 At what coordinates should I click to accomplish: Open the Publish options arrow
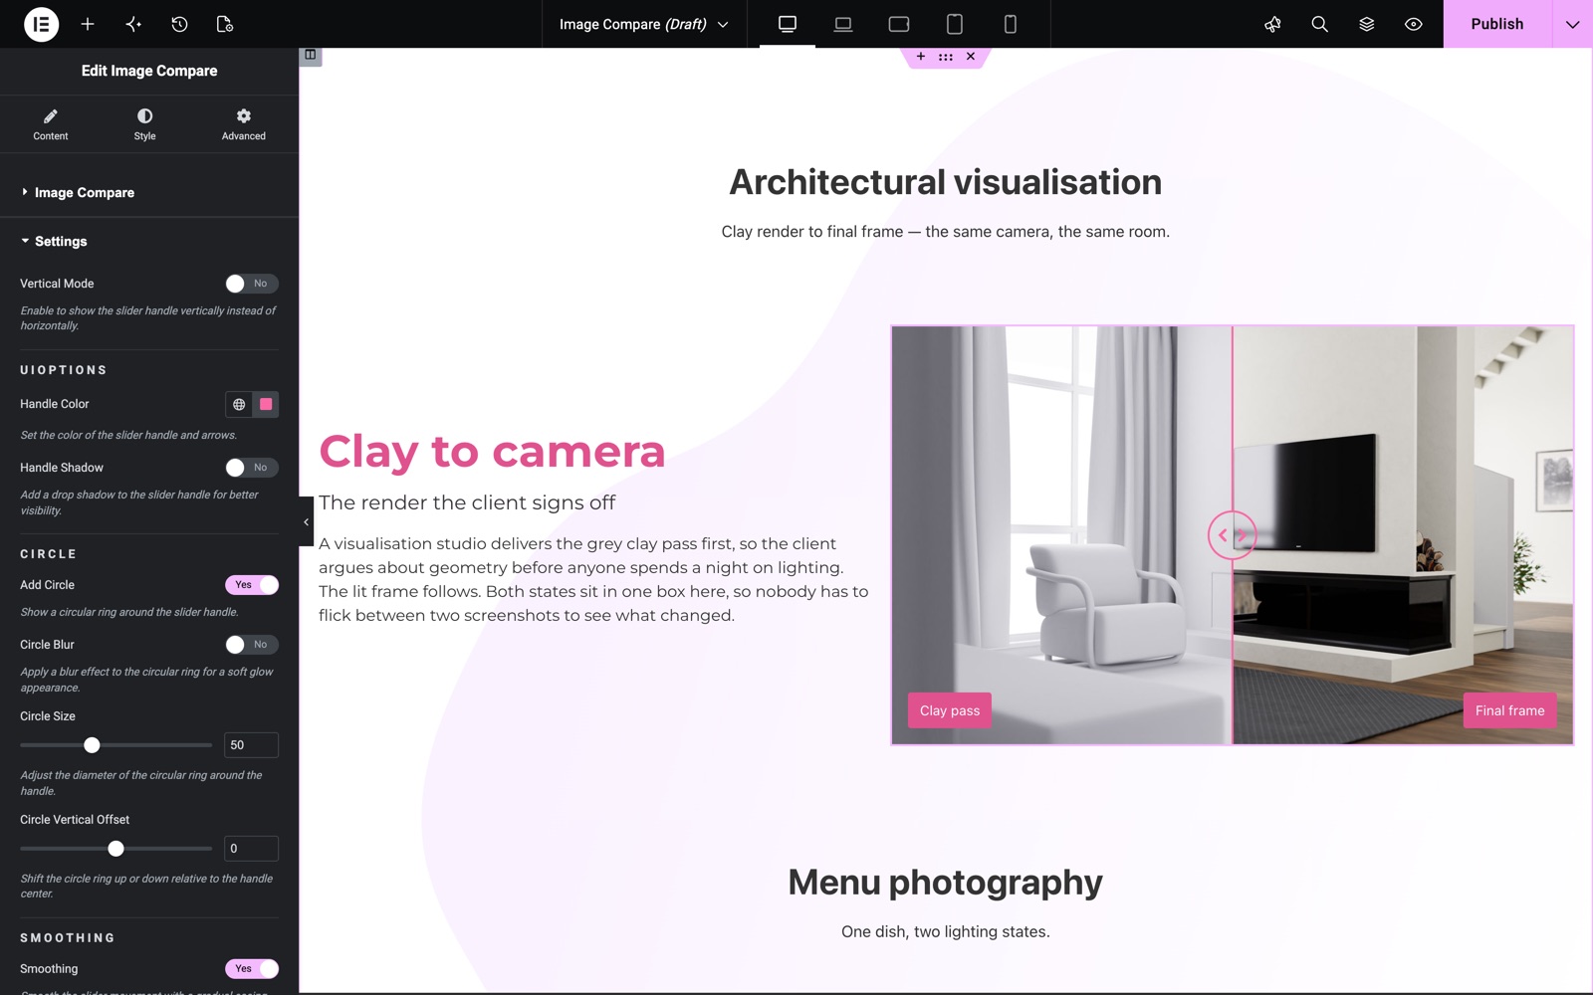coord(1572,24)
